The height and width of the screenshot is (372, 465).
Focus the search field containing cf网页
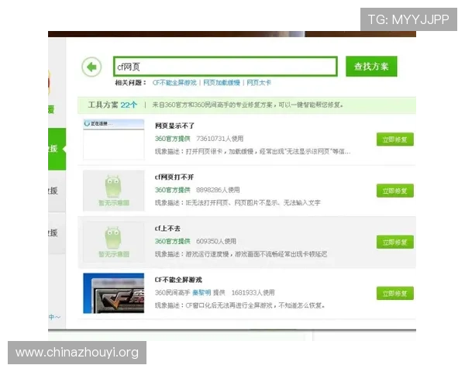point(226,67)
